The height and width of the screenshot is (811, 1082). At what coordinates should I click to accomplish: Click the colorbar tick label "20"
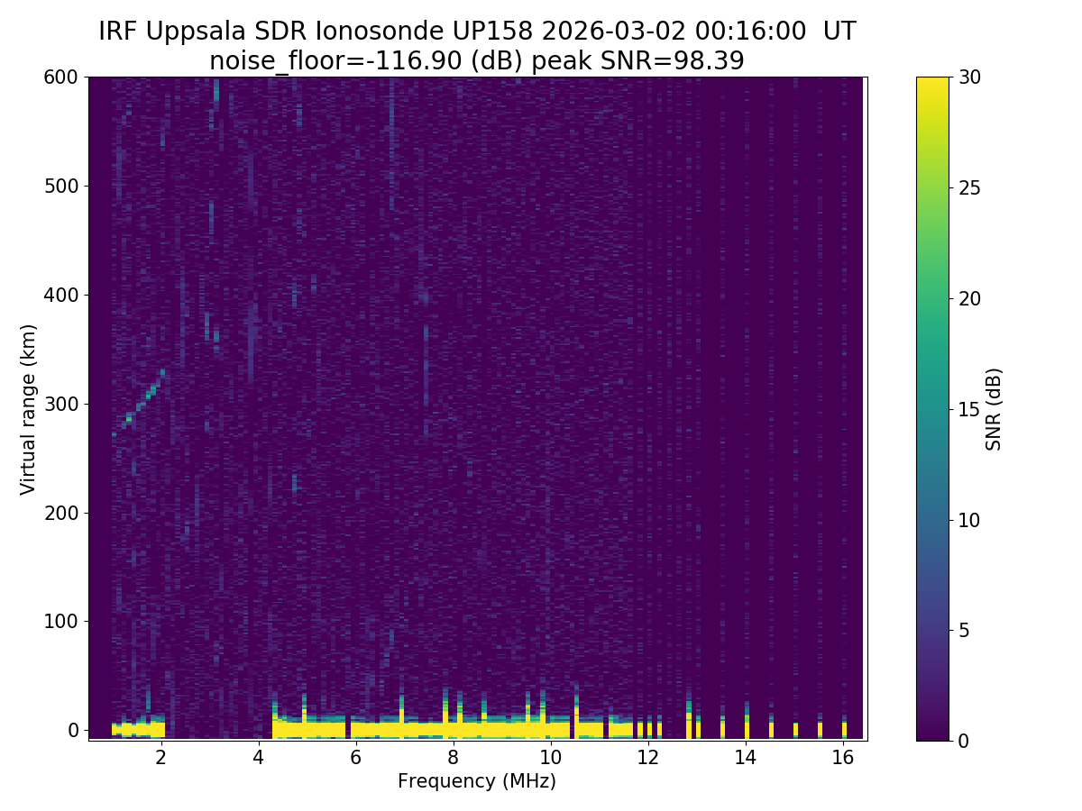coord(969,298)
